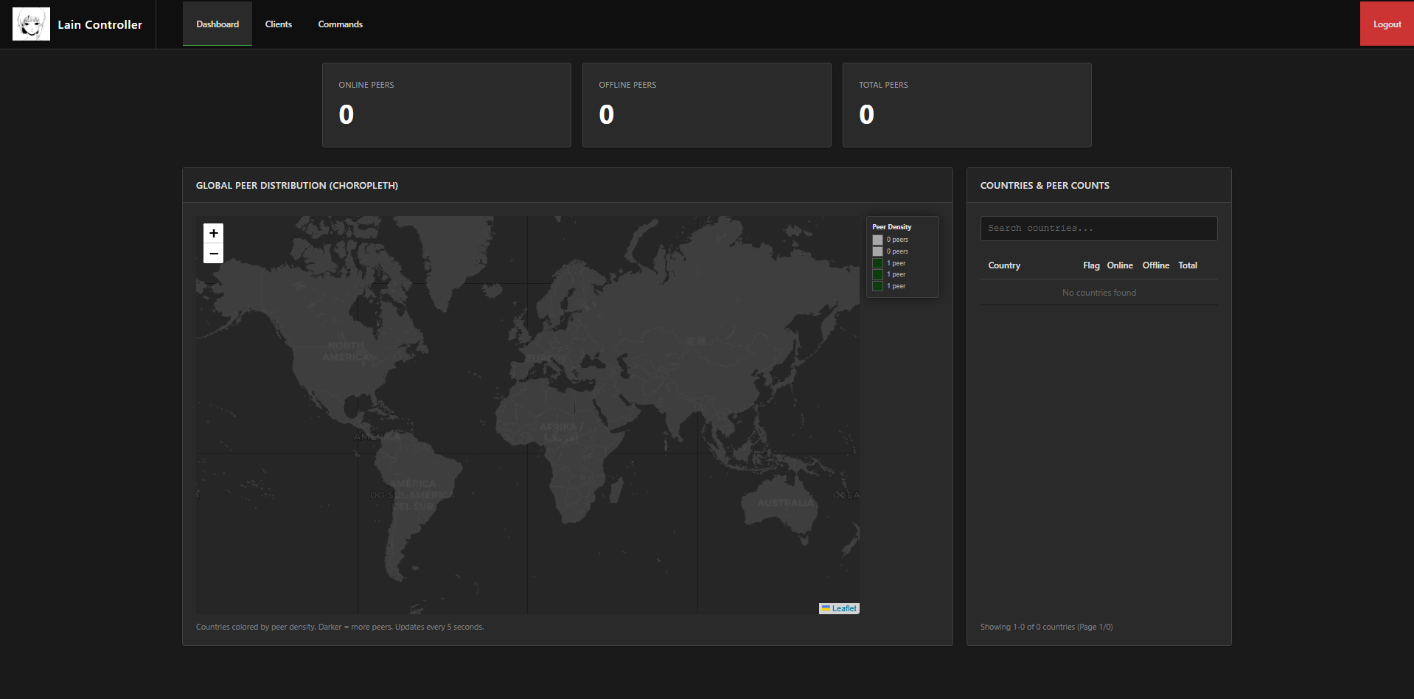Click the Offline column header
Viewport: 1414px width, 699px height.
pyautogui.click(x=1156, y=265)
